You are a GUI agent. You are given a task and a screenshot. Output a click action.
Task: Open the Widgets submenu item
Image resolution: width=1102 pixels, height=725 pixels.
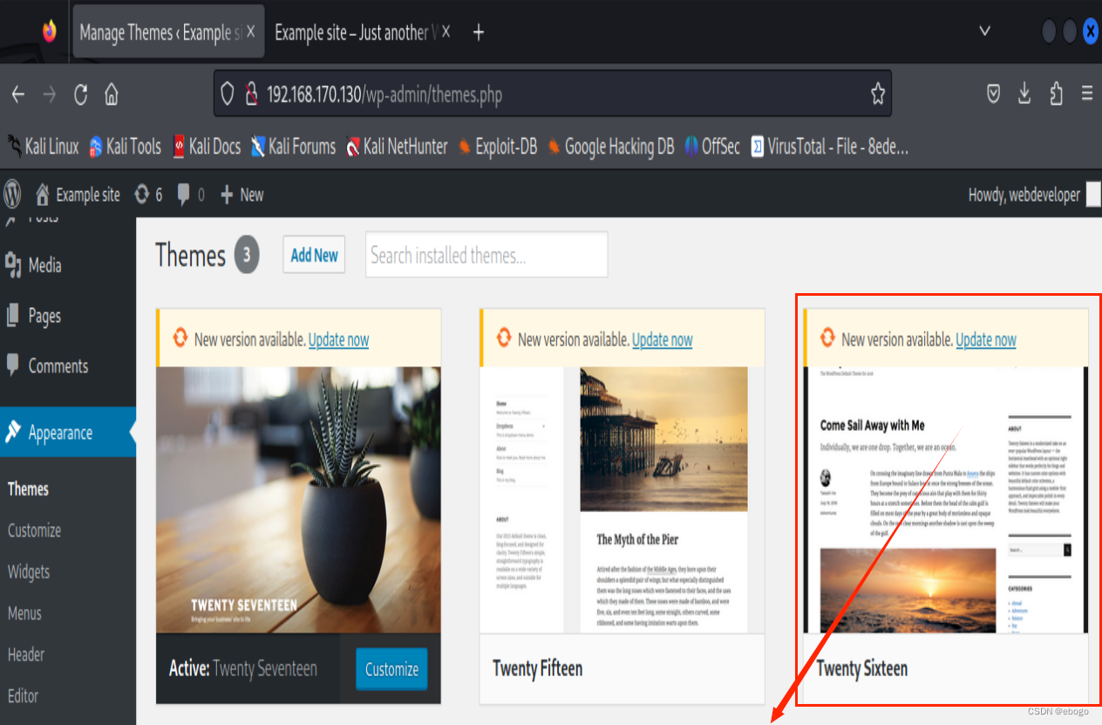(x=29, y=571)
